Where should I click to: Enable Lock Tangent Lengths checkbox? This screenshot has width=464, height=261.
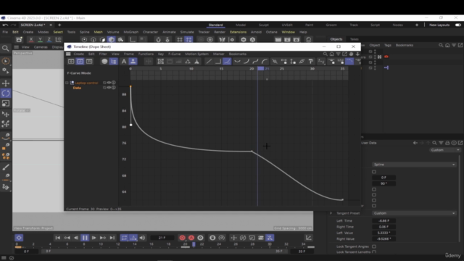[x=374, y=252]
